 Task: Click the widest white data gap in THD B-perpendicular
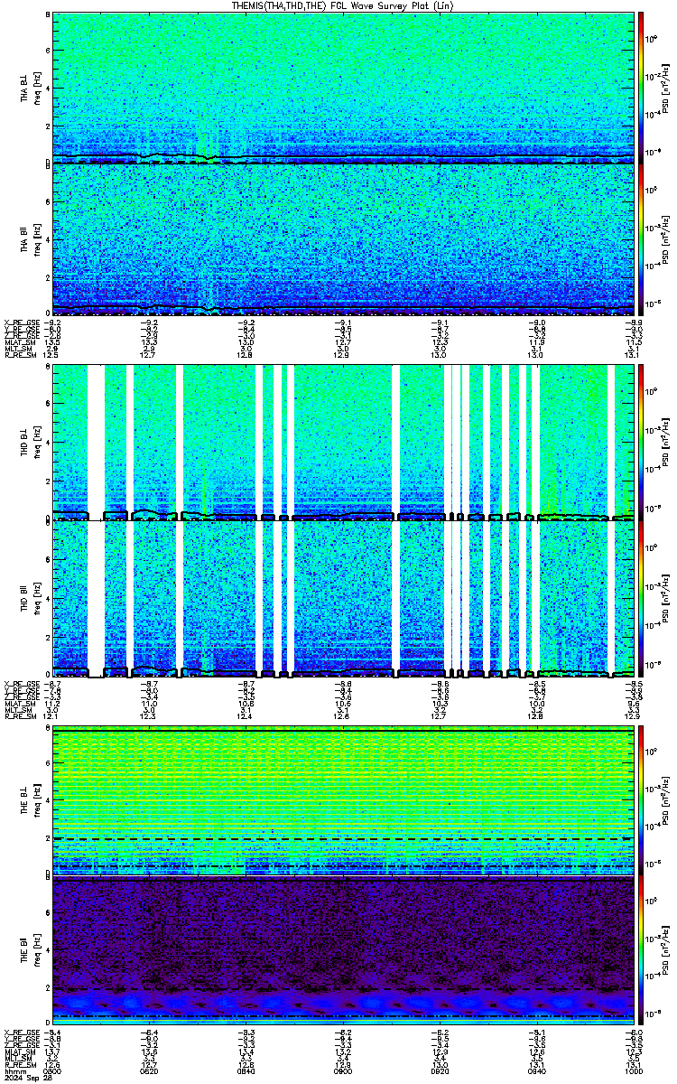[96, 444]
